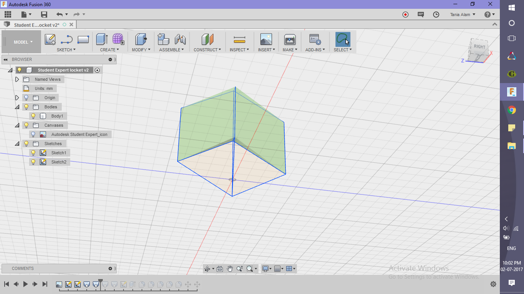Toggle Canvases folder visibility bulb
Screen dimensions: 524x294
click(x=26, y=125)
